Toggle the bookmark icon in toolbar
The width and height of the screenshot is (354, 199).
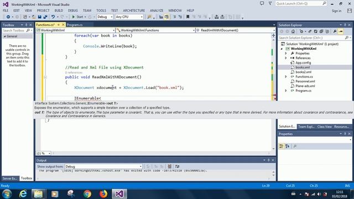[x=188, y=17]
